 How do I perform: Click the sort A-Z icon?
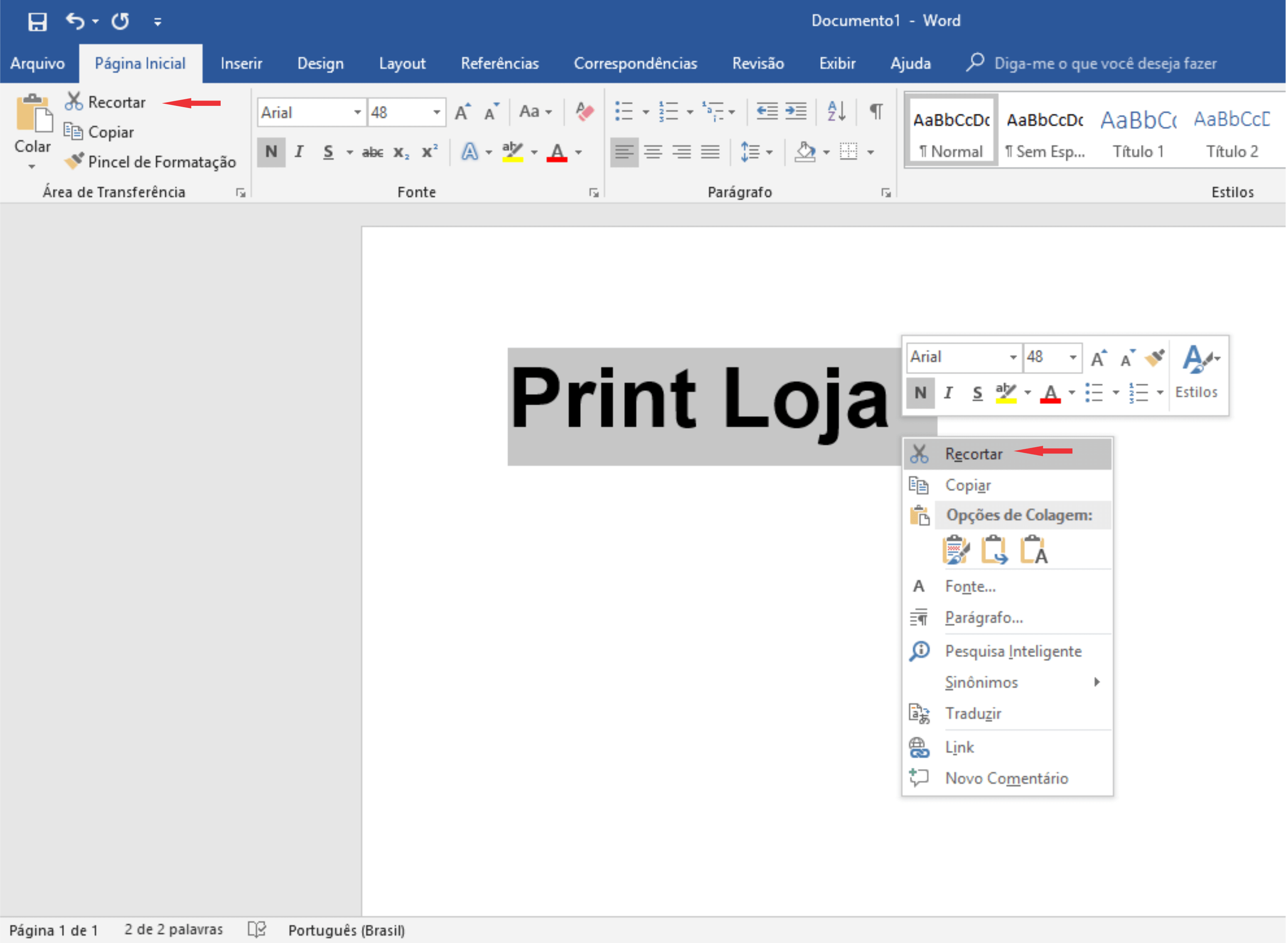pyautogui.click(x=836, y=111)
